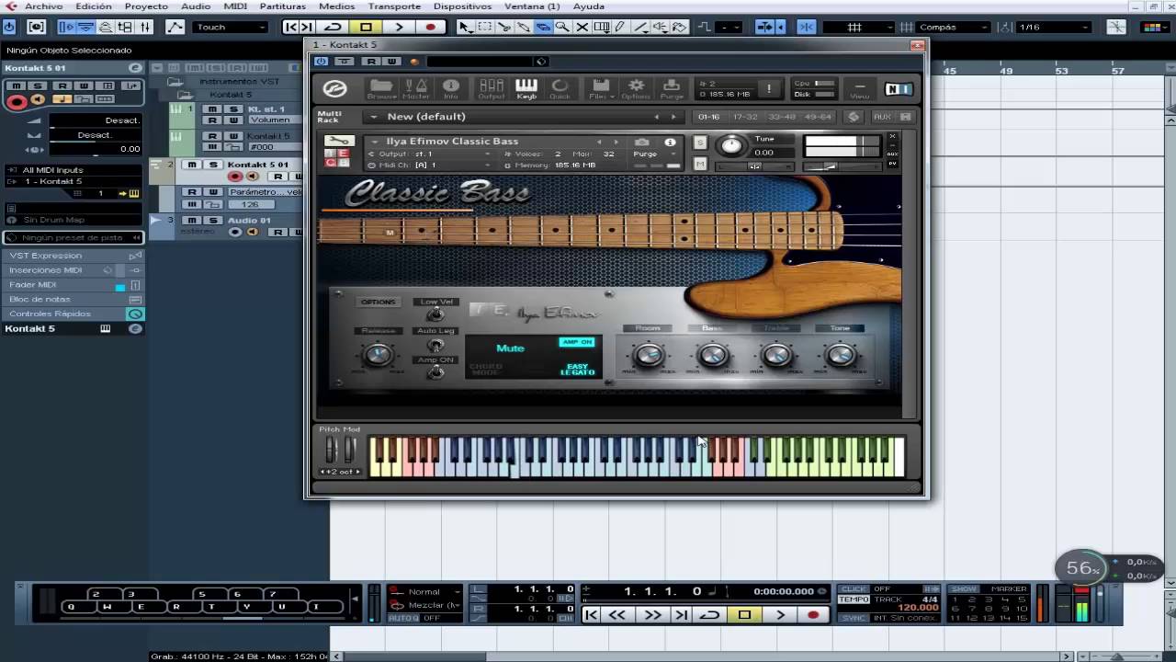Enable record on Kontakt 5 01 inspector
The width and height of the screenshot is (1176, 662).
coord(17,102)
